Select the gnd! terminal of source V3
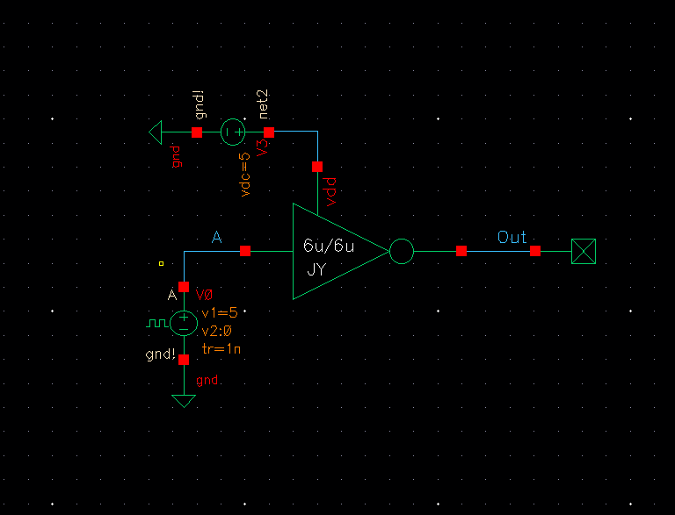 [x=197, y=132]
